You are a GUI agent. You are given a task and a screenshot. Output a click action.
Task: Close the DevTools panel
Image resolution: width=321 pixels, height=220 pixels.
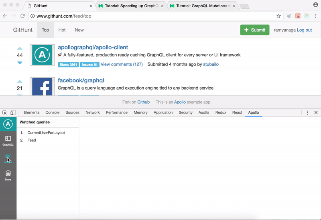[316, 112]
